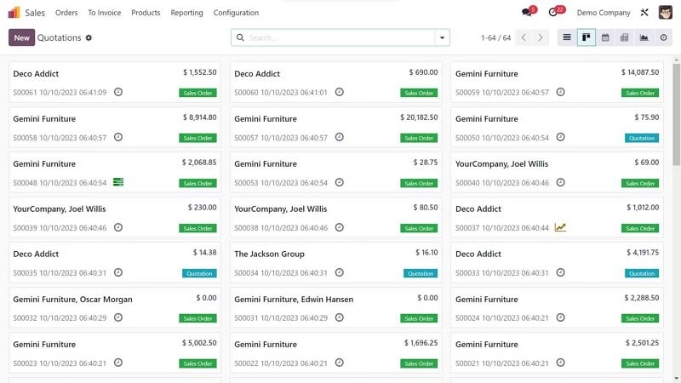Open the debug tools wrench icon
Viewport: 681px width, 383px height.
click(644, 13)
